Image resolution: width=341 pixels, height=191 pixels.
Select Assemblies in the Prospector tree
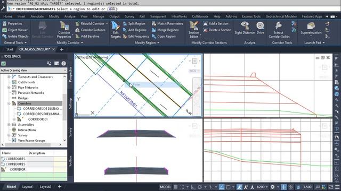pyautogui.click(x=26, y=125)
